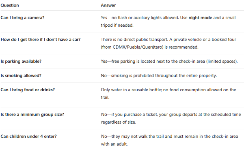This screenshot has height=150, width=244.
Task: Select 'Can children under 4 enter?' question
Action: [29, 137]
